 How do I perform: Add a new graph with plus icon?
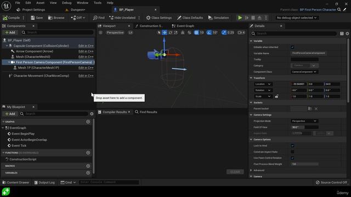tap(88, 121)
